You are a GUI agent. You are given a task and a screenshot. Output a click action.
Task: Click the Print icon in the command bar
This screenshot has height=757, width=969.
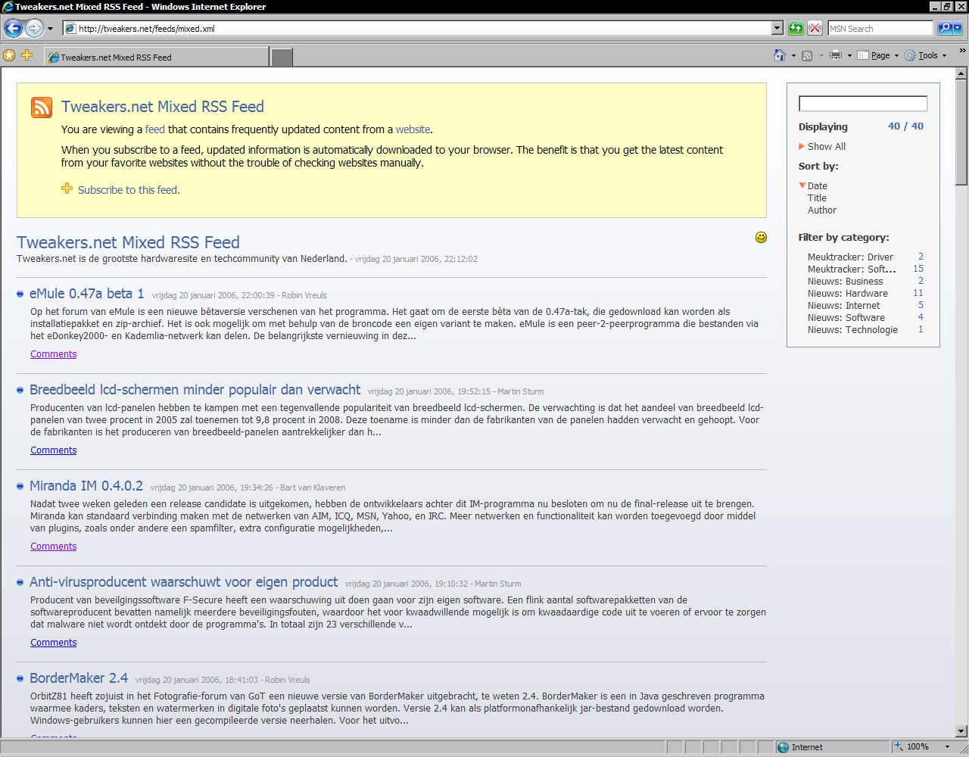tap(836, 55)
